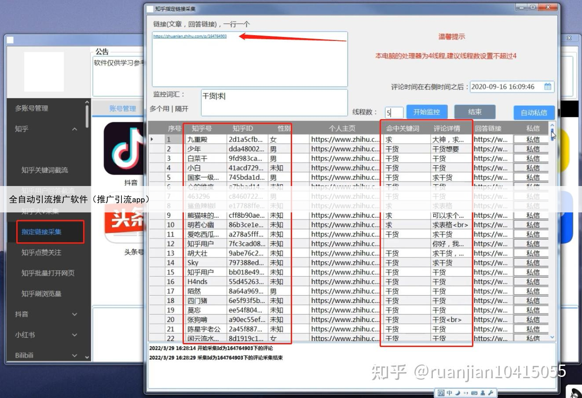Screen dimensions: 582x398
Task: Click the keyboard icon in IME bar
Action: pyautogui.click(x=474, y=393)
